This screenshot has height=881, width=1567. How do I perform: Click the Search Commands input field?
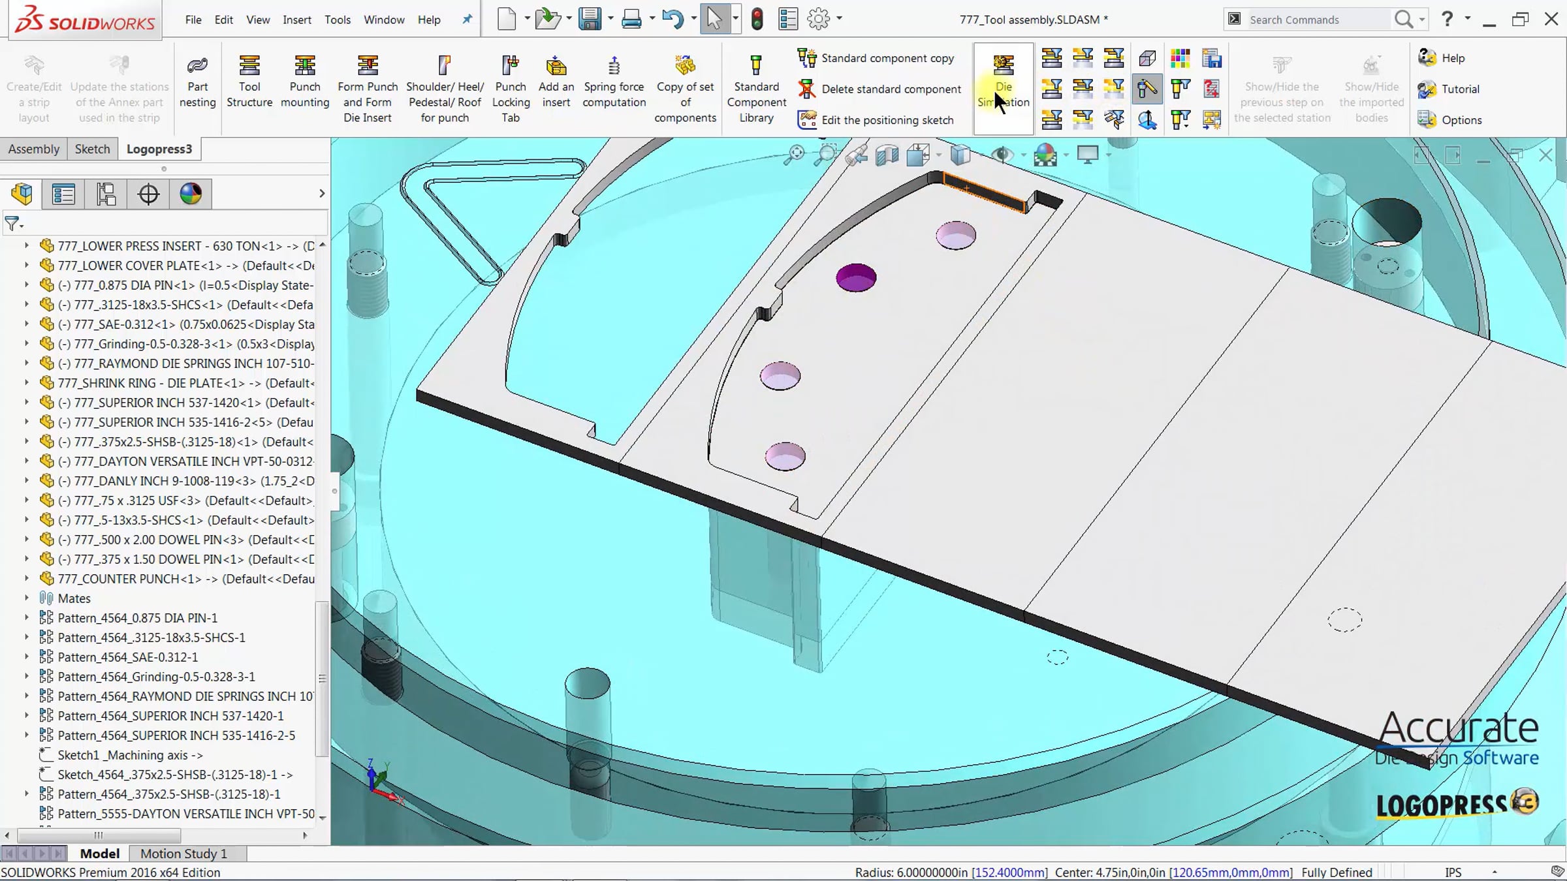click(1318, 20)
